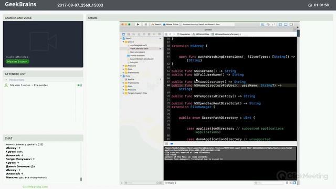Toggle the Debug area visibility toolbar button
Image resolution: width=336 pixels, height=189 pixels.
[x=286, y=25]
